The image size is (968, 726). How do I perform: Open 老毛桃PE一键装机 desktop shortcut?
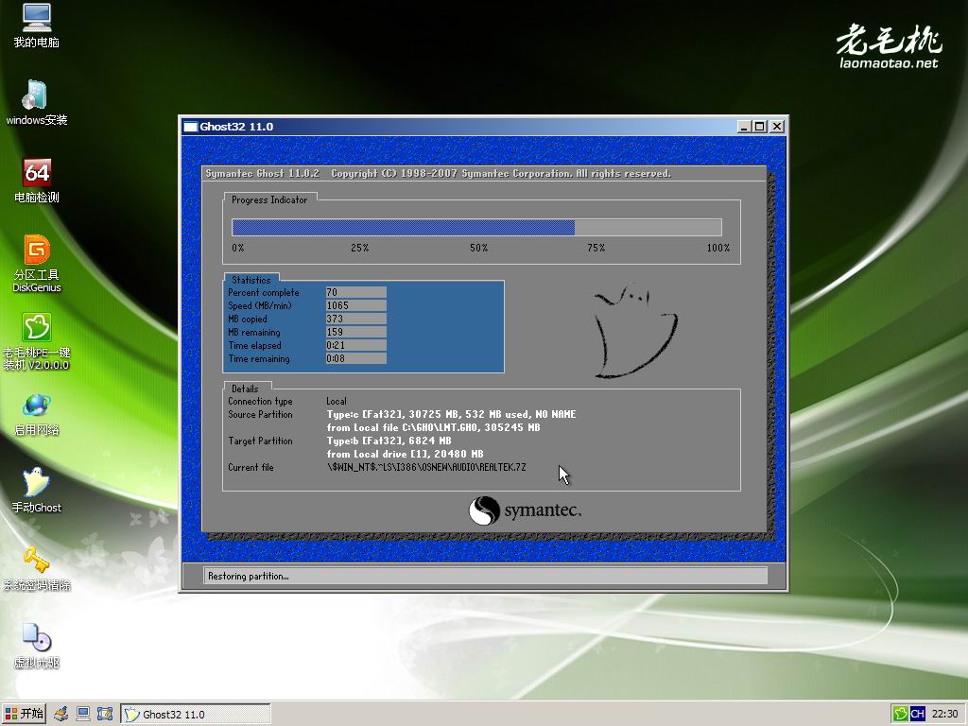(36, 328)
